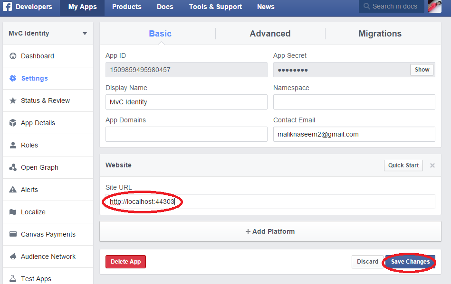Open the user profile picture
Image resolution: width=451 pixels, height=284 pixels.
click(435, 6)
